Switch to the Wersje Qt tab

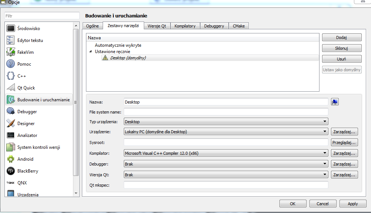(157, 26)
